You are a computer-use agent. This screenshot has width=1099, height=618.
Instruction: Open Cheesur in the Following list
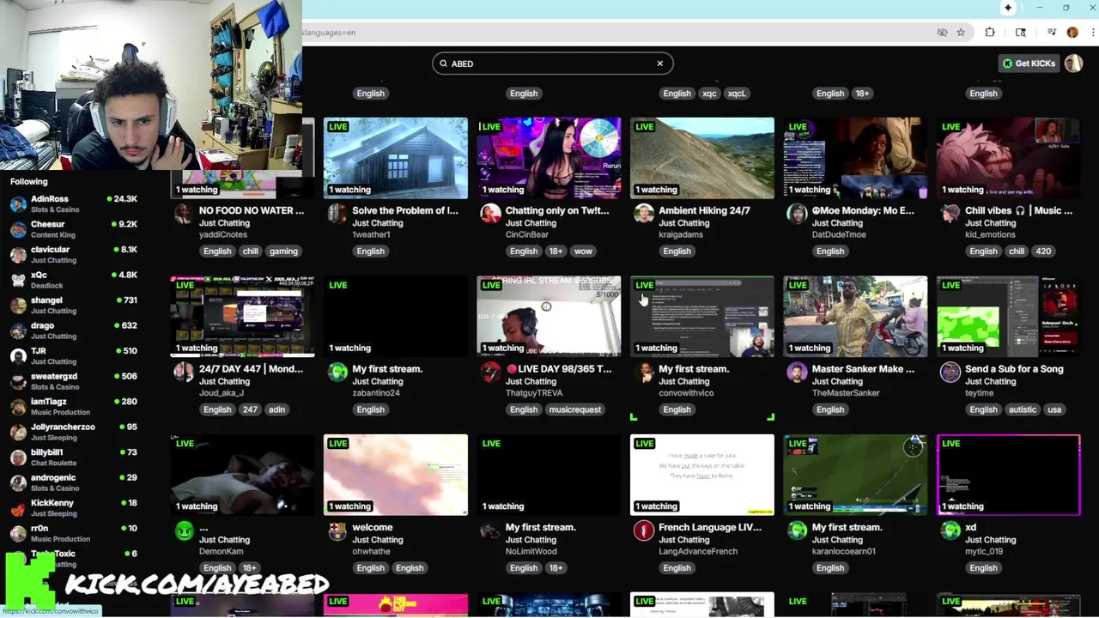click(x=73, y=229)
